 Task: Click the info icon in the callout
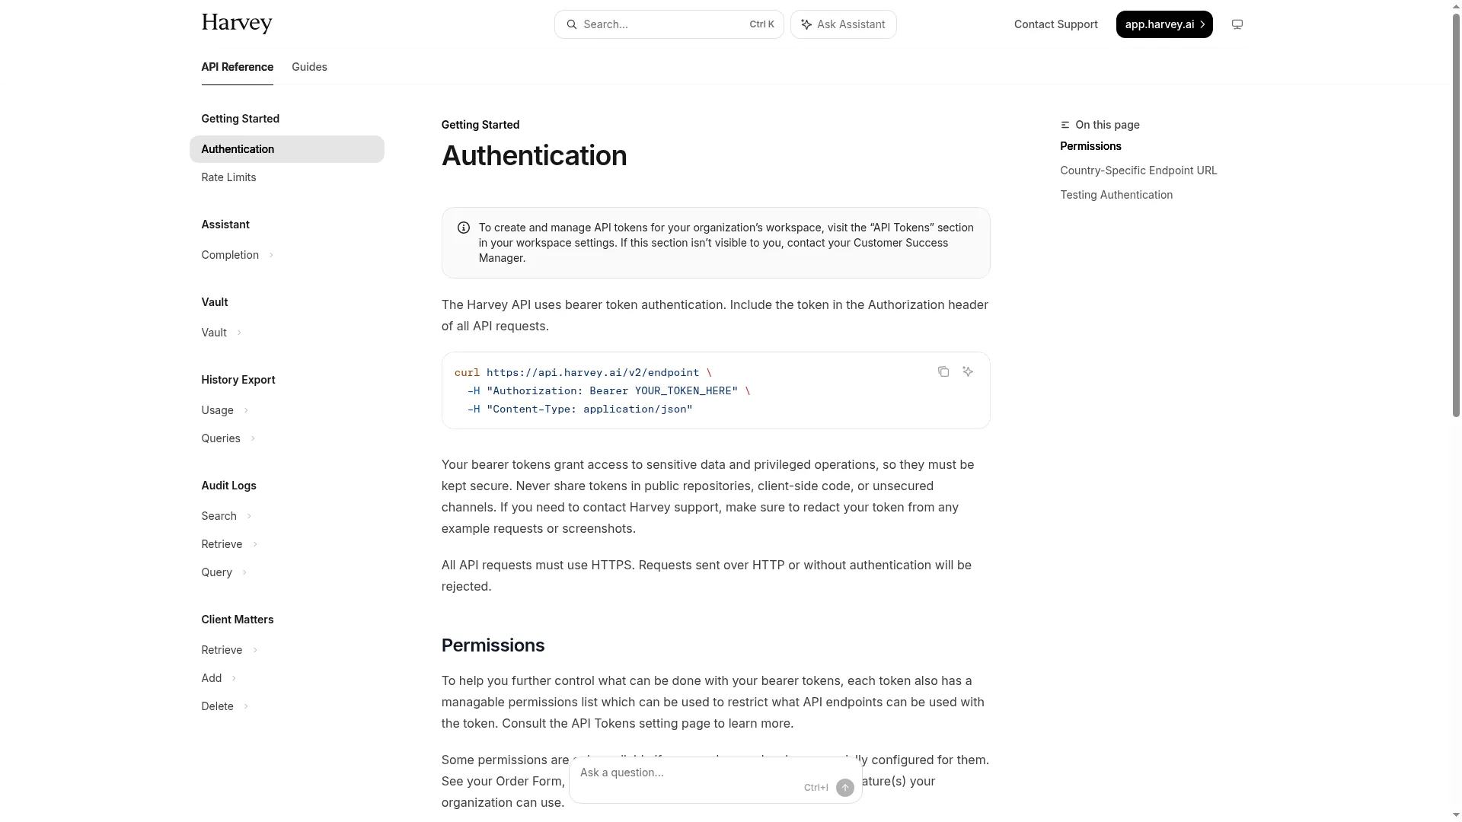pos(464,228)
